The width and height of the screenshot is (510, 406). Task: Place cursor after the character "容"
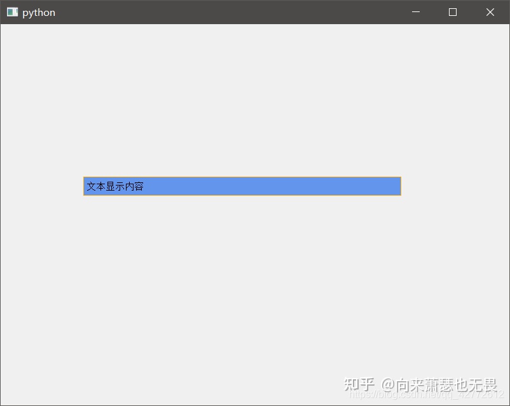click(x=144, y=186)
